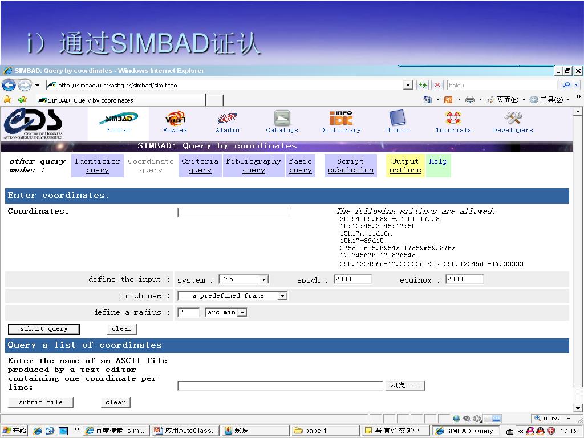
Task: Switch to Identifier query mode
Action: coord(97,166)
